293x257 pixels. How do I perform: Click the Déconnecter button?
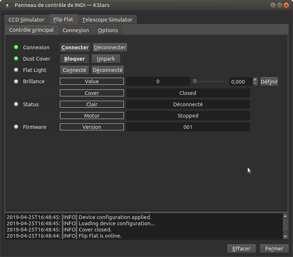tap(110, 47)
